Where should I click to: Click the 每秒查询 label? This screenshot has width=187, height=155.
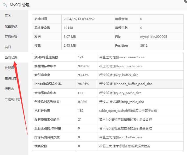(x=121, y=19)
